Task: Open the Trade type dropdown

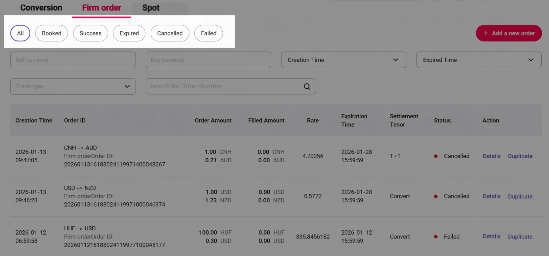Action: [x=73, y=86]
